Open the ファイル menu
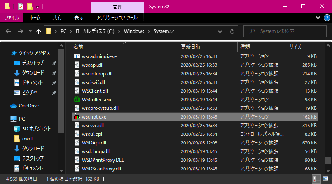 12,18
